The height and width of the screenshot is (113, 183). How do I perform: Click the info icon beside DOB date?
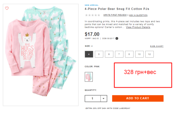pyautogui.click(x=117, y=39)
